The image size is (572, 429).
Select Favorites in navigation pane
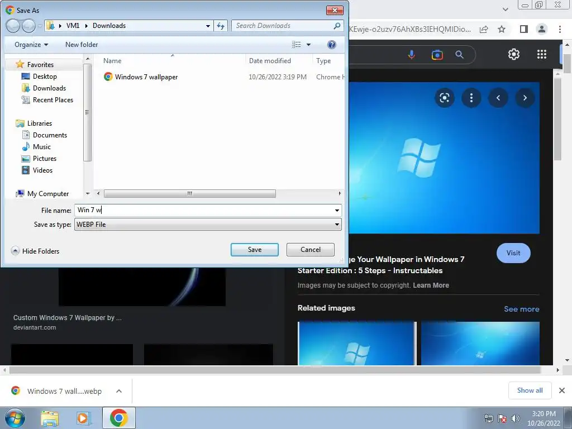click(40, 65)
